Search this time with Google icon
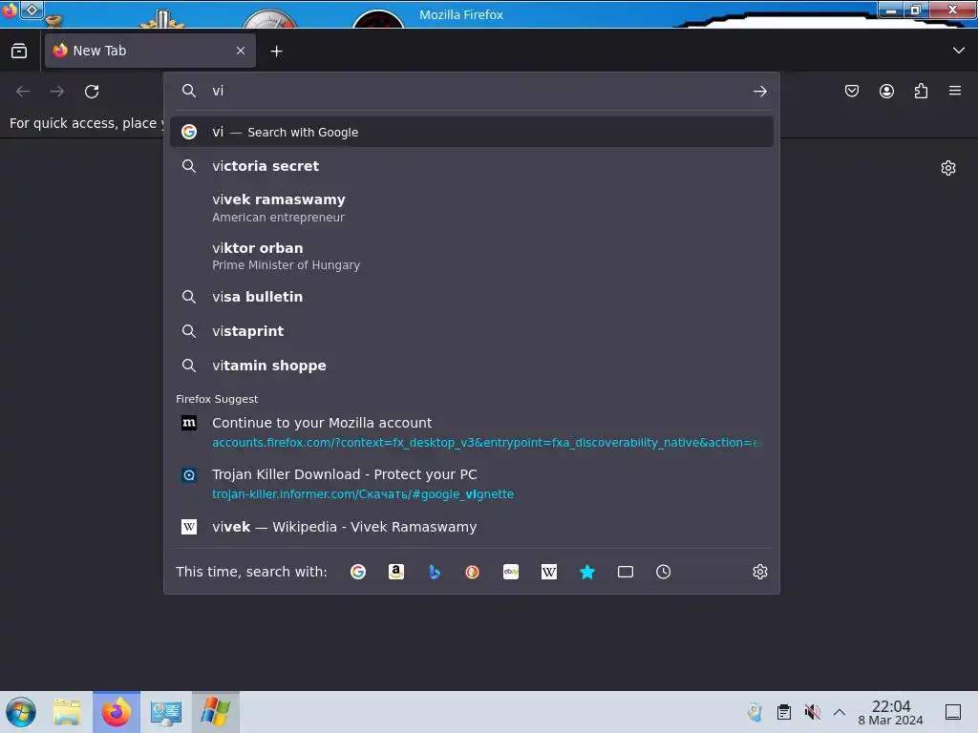Screen dimensions: 978x733 [x=358, y=572]
